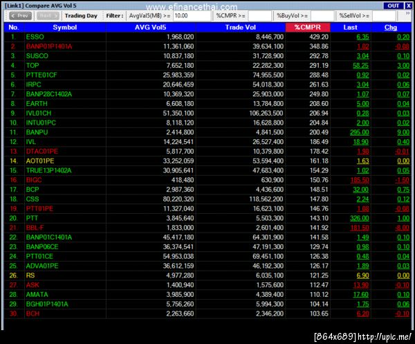Select the IRPC symbol

pos(33,84)
